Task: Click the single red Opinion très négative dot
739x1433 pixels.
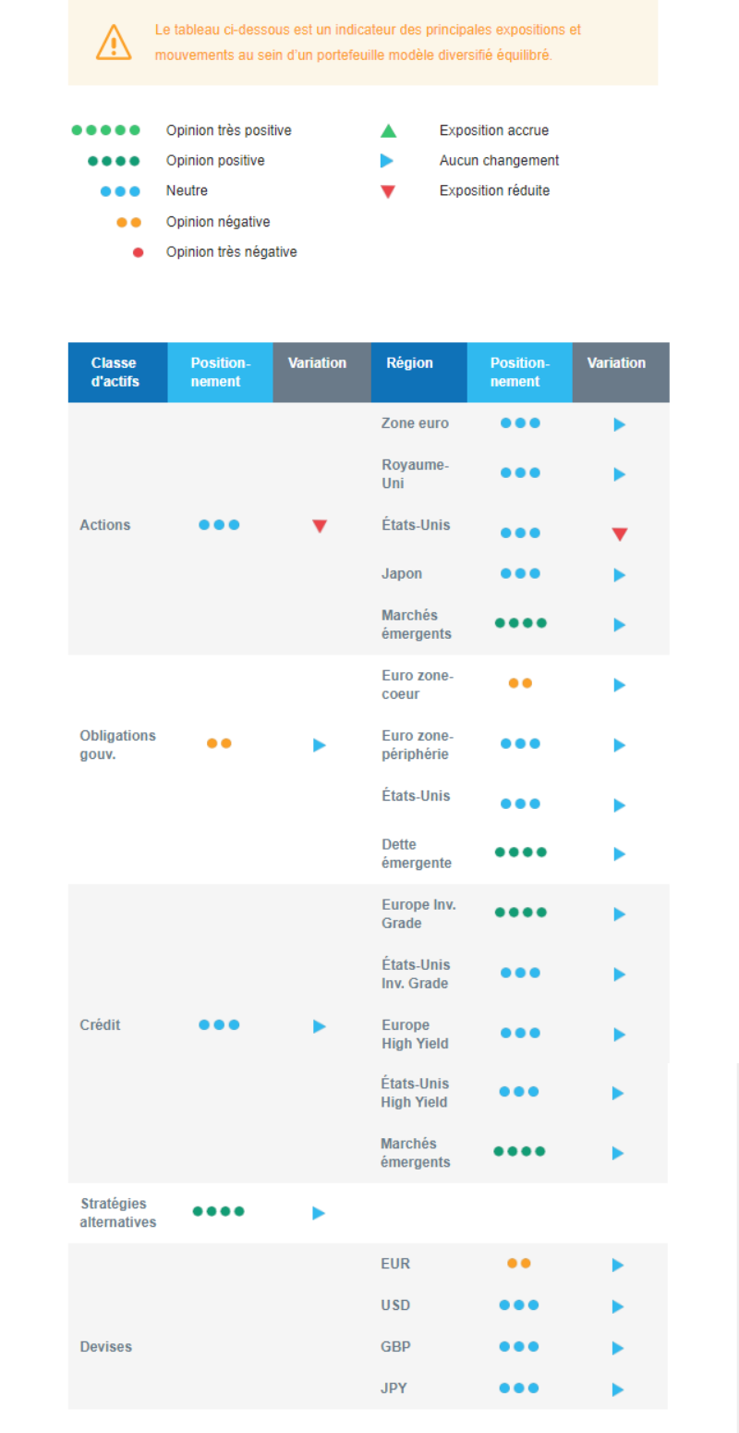Action: point(138,252)
